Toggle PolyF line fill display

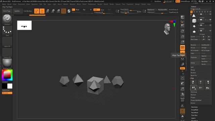pos(182,100)
